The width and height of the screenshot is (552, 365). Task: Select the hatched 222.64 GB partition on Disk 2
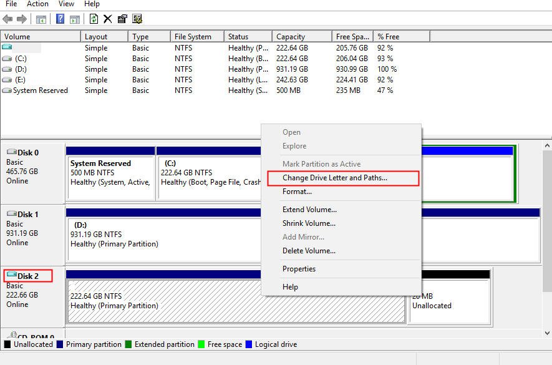[x=163, y=301]
